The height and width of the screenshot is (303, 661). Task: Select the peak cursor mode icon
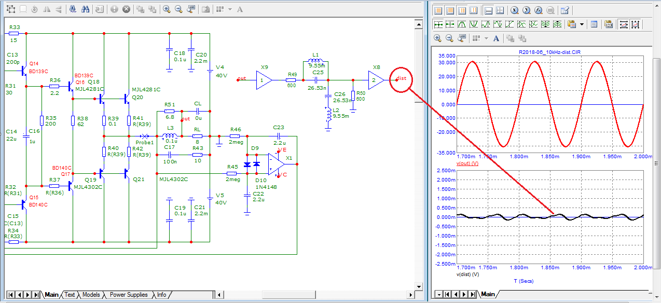(x=462, y=24)
